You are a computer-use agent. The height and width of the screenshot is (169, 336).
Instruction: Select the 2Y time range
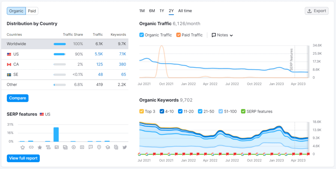171,11
